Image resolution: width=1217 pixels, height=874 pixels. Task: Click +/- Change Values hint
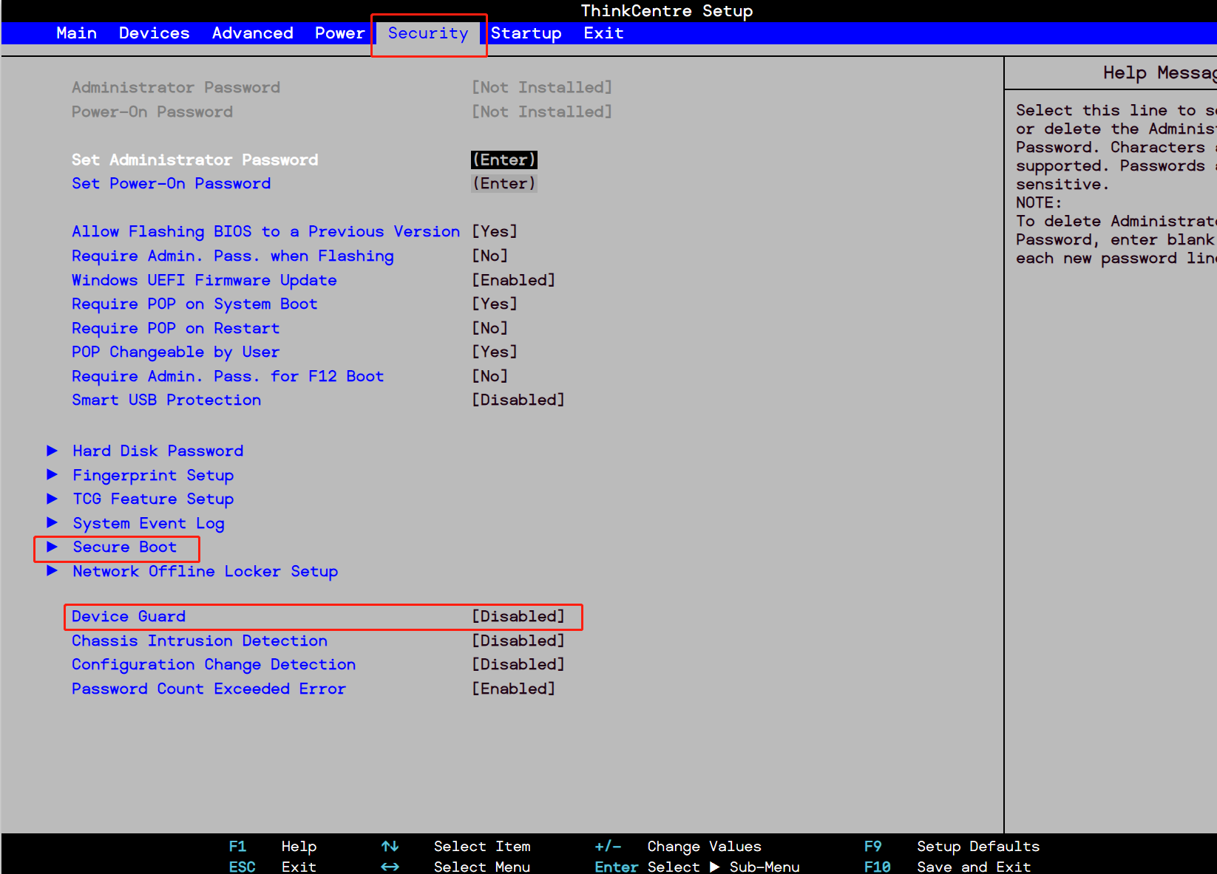coord(677,847)
